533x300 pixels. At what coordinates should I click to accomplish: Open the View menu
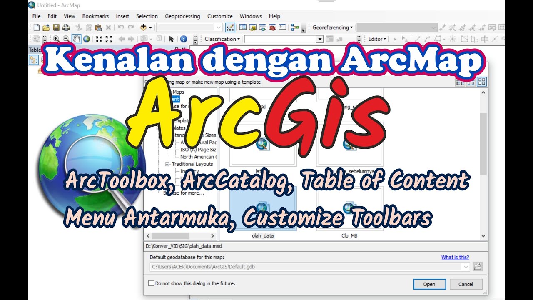tap(70, 16)
